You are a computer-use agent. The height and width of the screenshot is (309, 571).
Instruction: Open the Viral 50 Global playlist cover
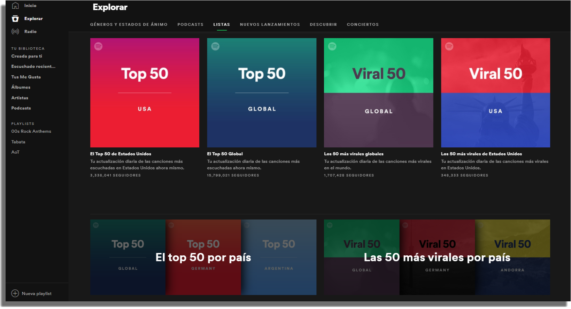coord(379,93)
